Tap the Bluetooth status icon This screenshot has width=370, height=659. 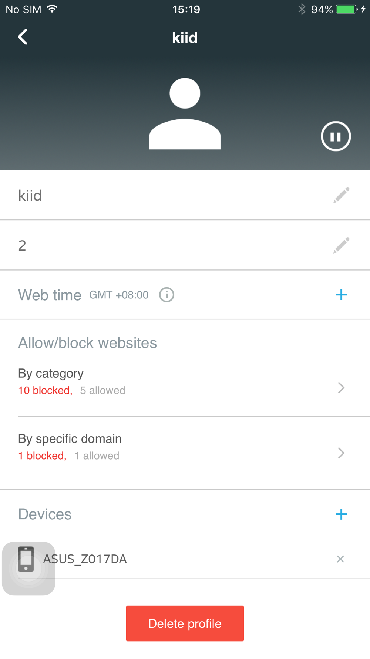[x=302, y=9]
